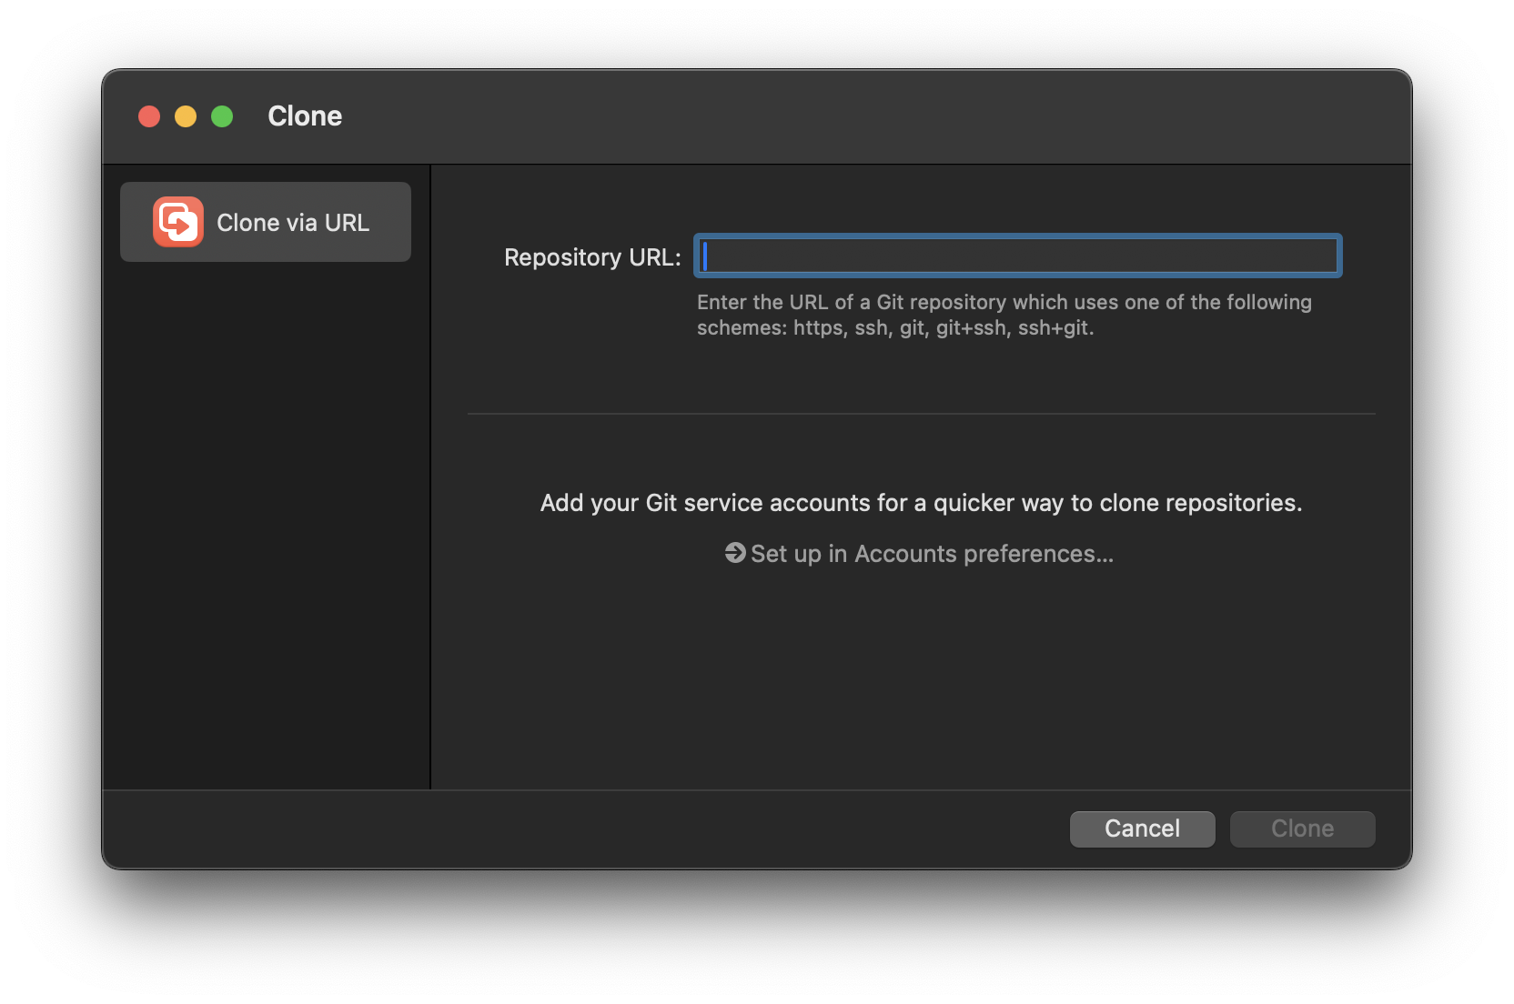Click the Clone window title text

[305, 116]
